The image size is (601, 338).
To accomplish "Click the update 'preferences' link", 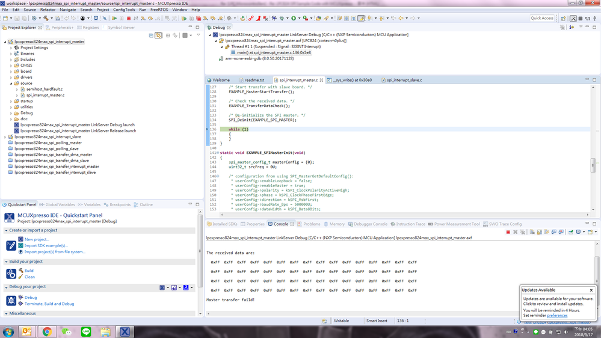I will pyautogui.click(x=557, y=315).
